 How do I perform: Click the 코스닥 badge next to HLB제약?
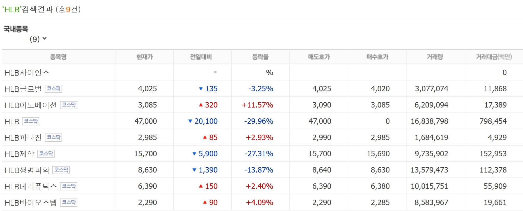(x=46, y=154)
